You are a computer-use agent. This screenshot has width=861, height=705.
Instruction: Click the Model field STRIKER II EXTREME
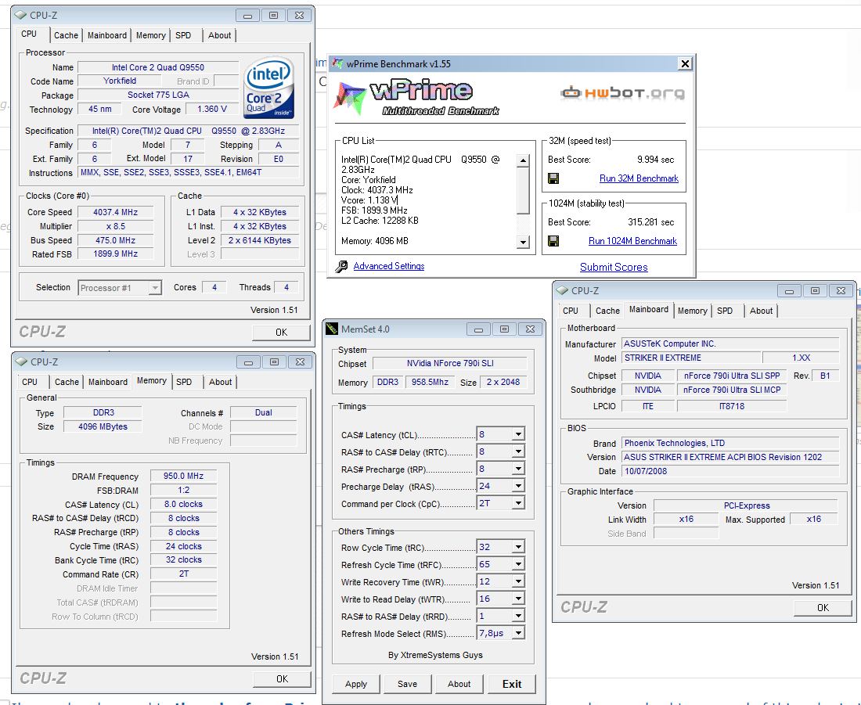691,358
